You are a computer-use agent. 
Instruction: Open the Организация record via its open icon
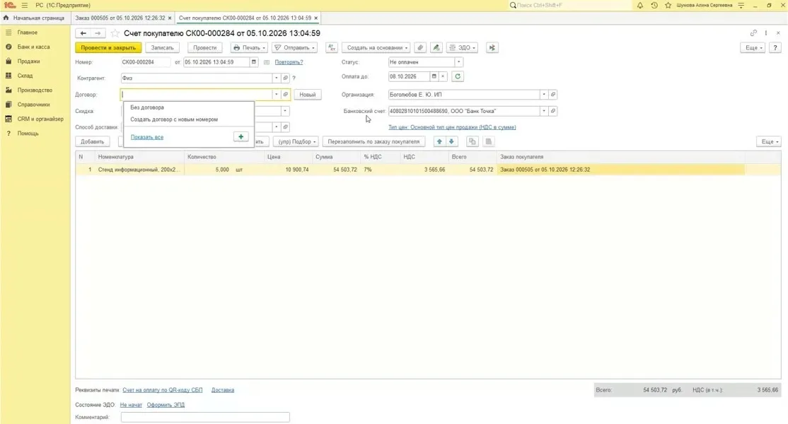(553, 94)
